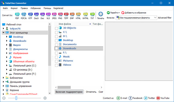Convert to PDF format icon
This screenshot has height=102, width=174.
pos(17,14)
